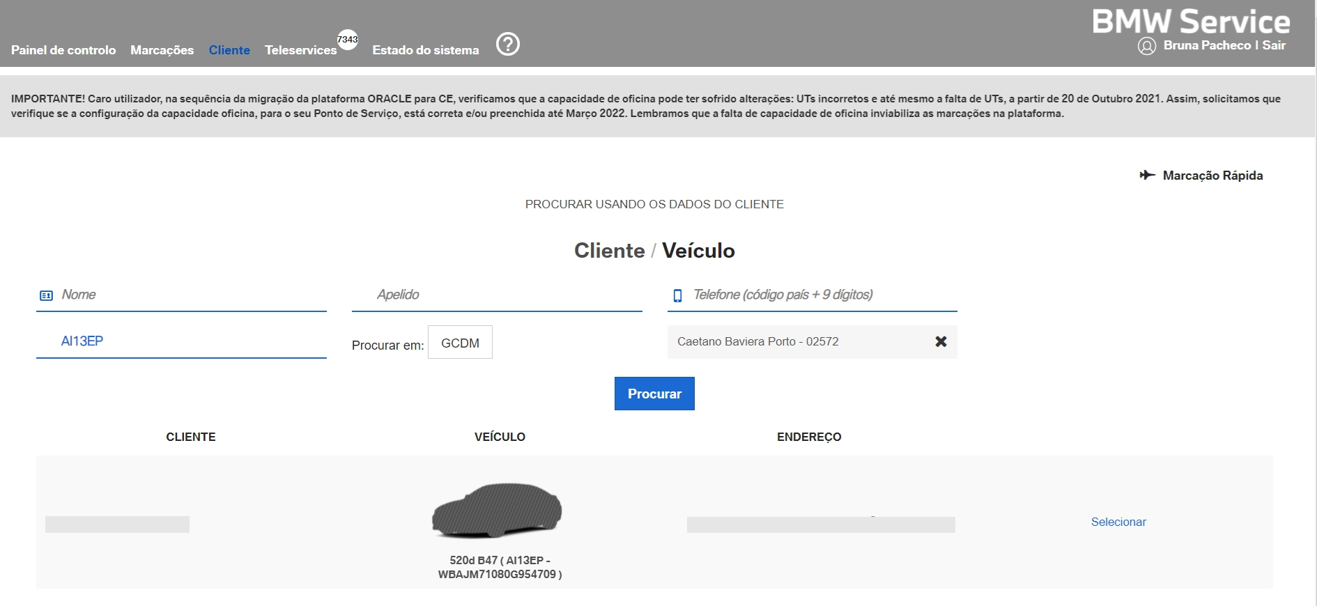Click the Marcação Rápida airplane icon
Viewport: 1317px width, 606px height.
pos(1147,175)
